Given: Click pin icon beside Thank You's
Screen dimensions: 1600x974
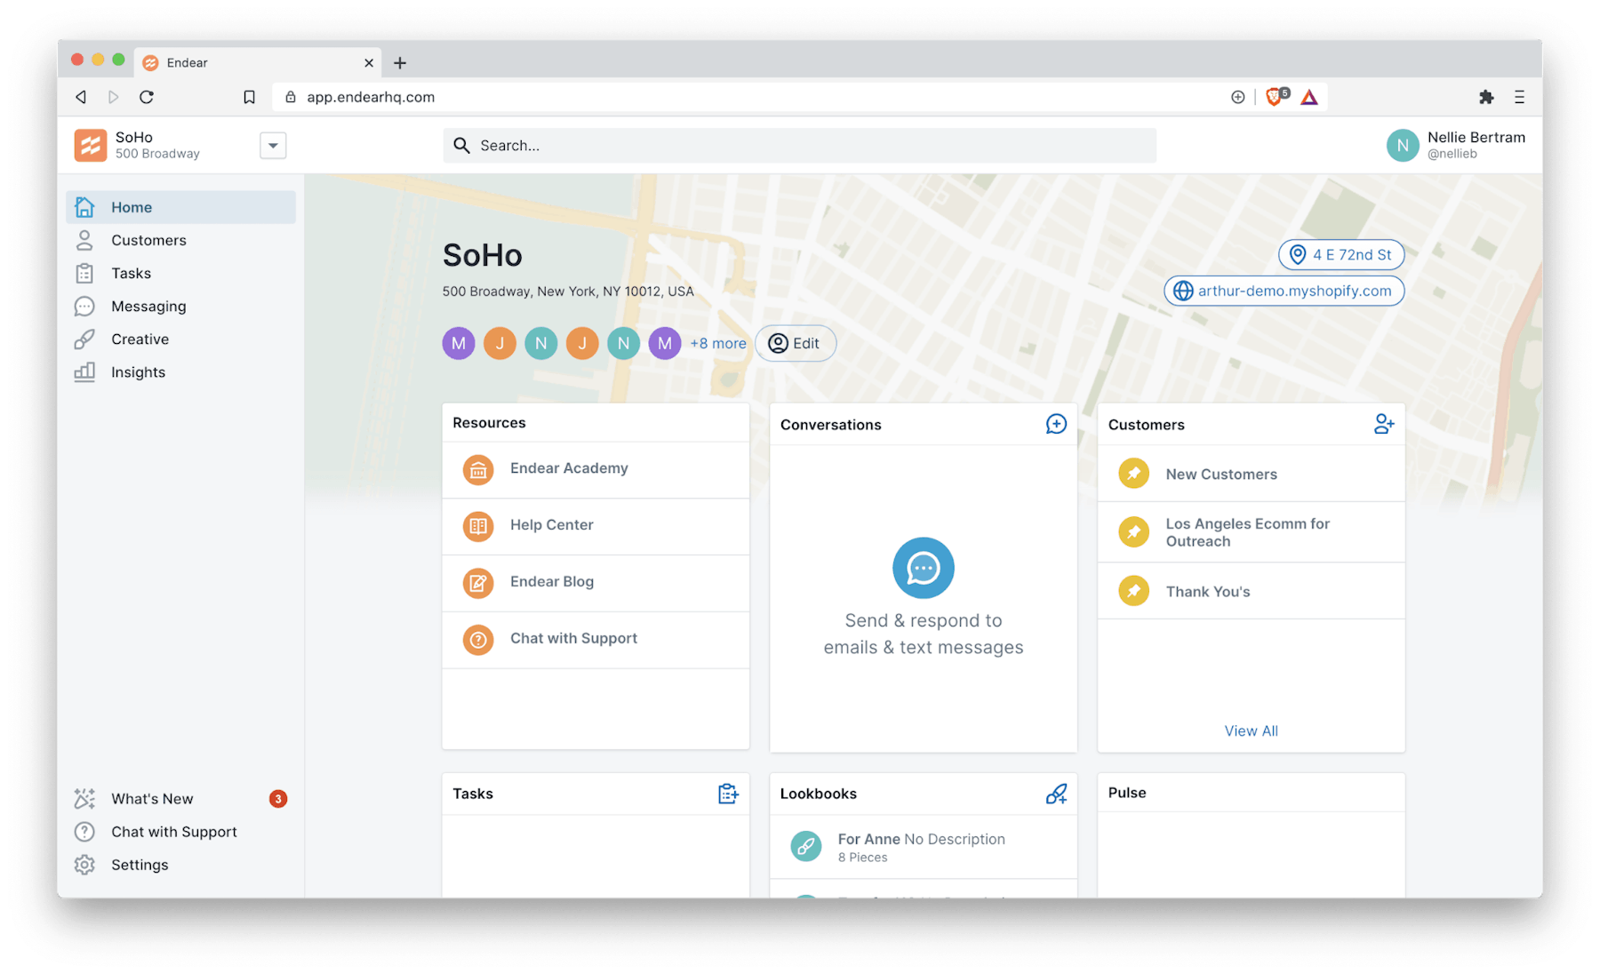Looking at the screenshot, I should coord(1134,591).
